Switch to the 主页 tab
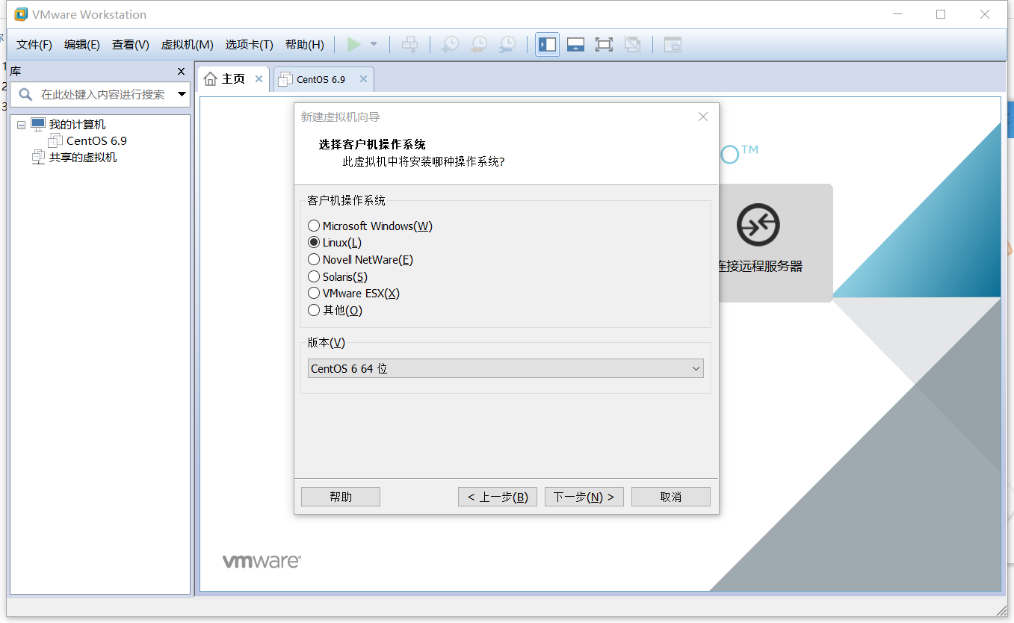Viewport: 1014px width, 623px height. pyautogui.click(x=232, y=79)
